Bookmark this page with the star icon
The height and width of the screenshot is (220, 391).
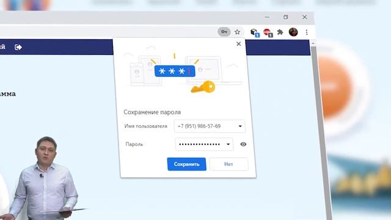[x=237, y=32]
